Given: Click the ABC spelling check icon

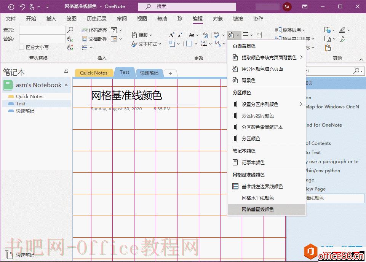Looking at the screenshot, I should [x=217, y=35].
